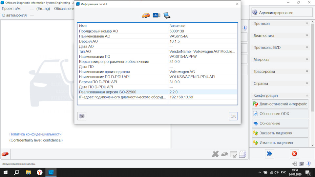Click the volume icon in system tray
Viewport: 315px width, 177px height.
[x=277, y=172]
